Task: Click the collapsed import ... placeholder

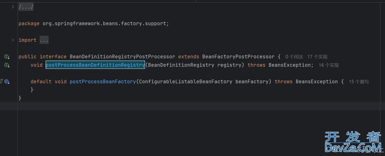Action: [x=44, y=40]
